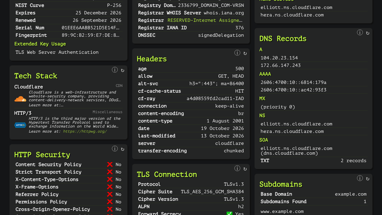This screenshot has width=382, height=215.
Task: Select AAAA record 2606:4700:10::6814:179a
Action: [x=293, y=82]
